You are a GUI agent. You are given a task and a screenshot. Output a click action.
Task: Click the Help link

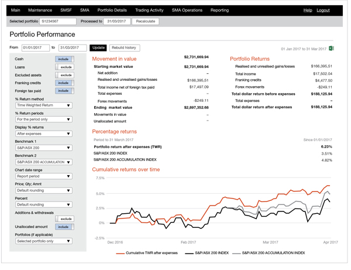click(308, 11)
